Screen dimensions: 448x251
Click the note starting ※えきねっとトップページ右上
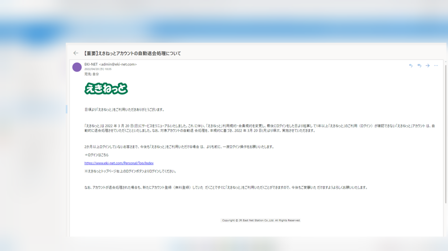coord(131,171)
